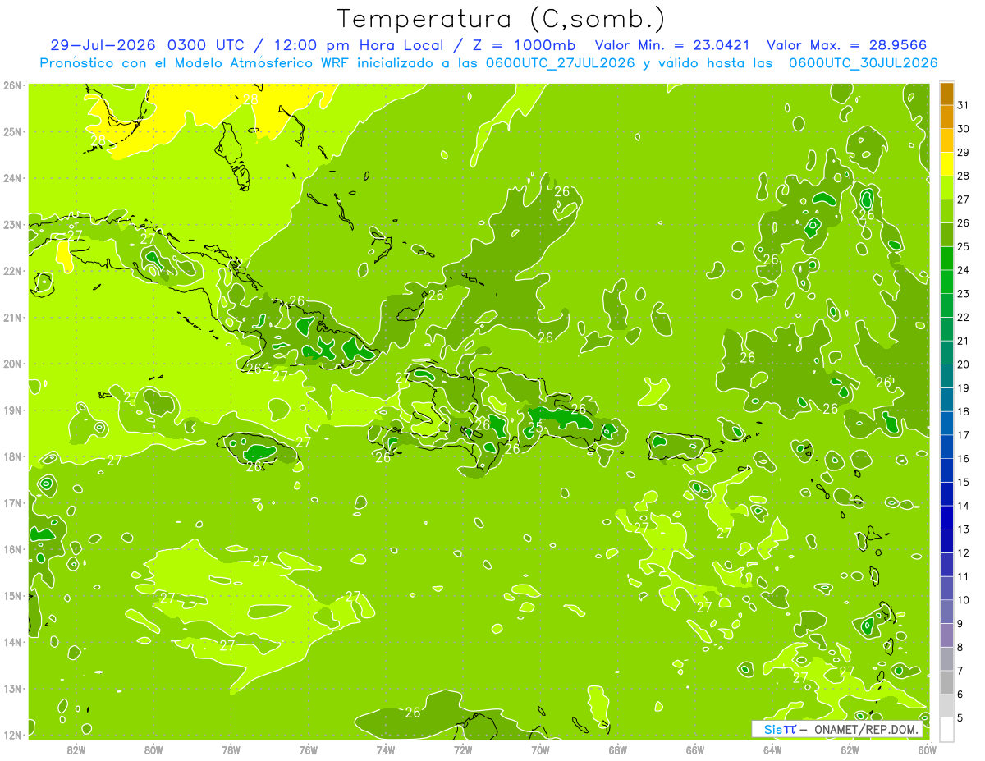Click the 78W longitude axis label

231,750
